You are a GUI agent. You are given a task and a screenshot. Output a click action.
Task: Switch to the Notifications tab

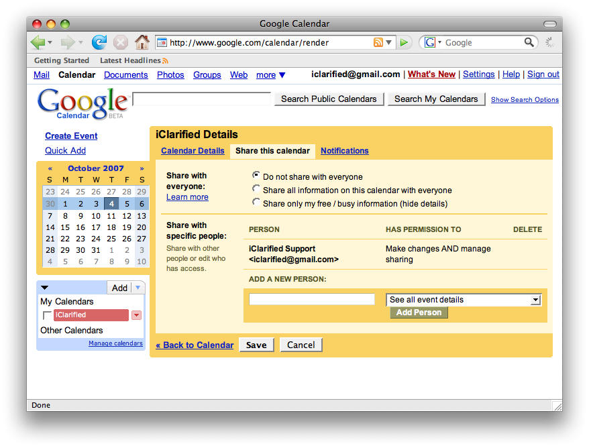pos(344,151)
